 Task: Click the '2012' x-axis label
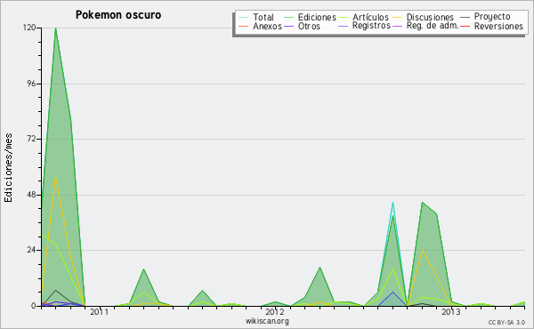[x=275, y=311]
